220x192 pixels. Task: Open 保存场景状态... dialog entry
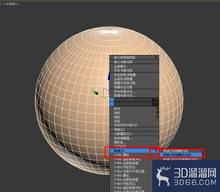click(x=134, y=91)
